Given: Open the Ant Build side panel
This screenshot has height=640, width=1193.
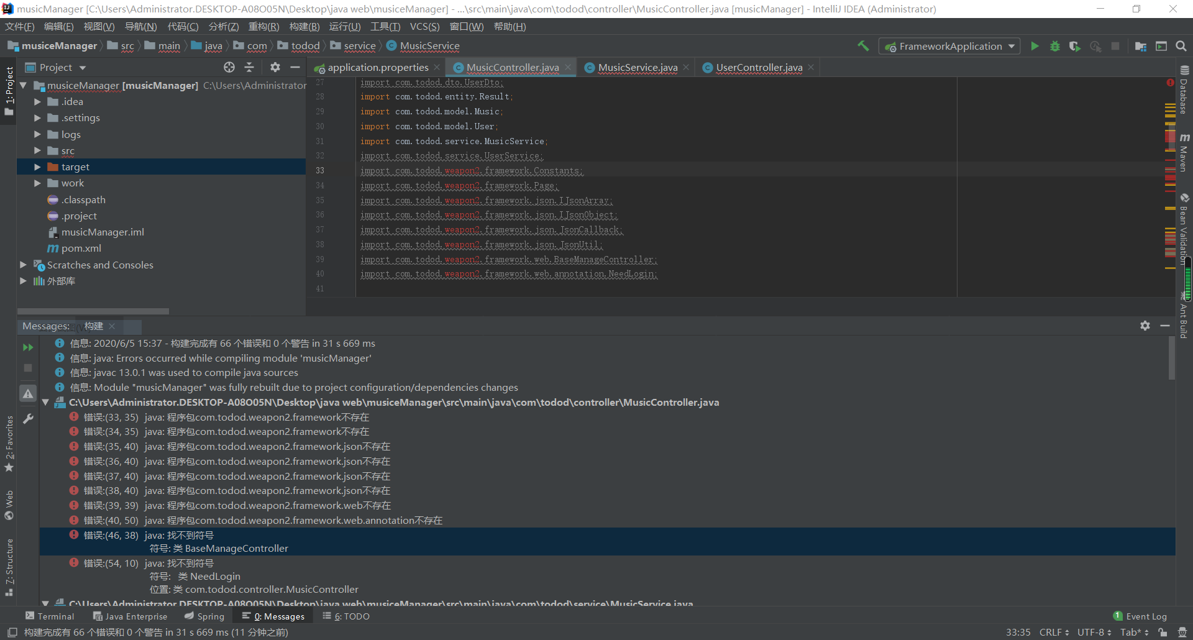Looking at the screenshot, I should (x=1184, y=316).
